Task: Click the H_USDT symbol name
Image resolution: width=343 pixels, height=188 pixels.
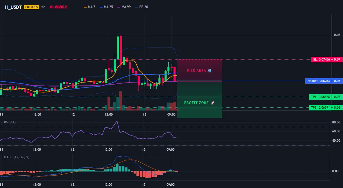Action: click(13, 7)
